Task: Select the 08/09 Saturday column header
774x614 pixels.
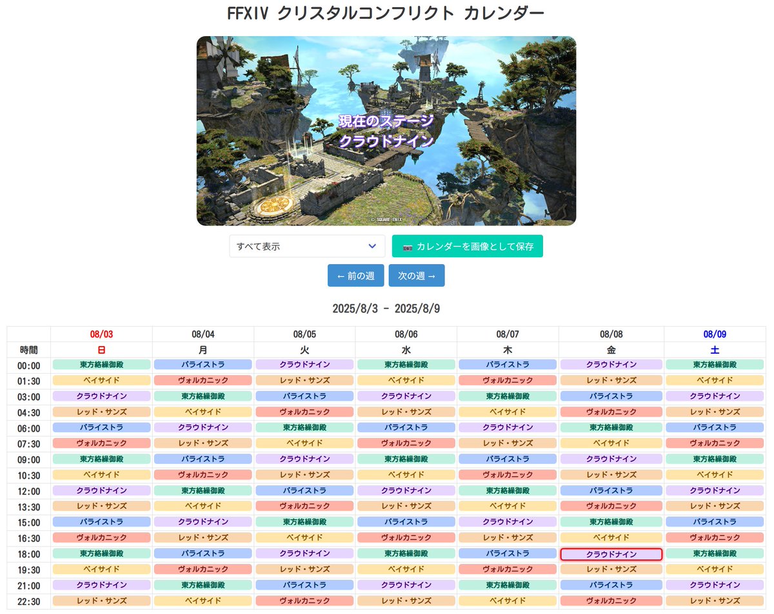Action: 715,334
